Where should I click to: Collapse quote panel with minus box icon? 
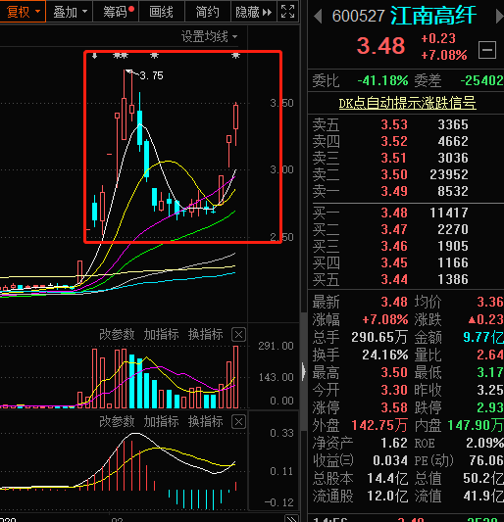(487, 50)
